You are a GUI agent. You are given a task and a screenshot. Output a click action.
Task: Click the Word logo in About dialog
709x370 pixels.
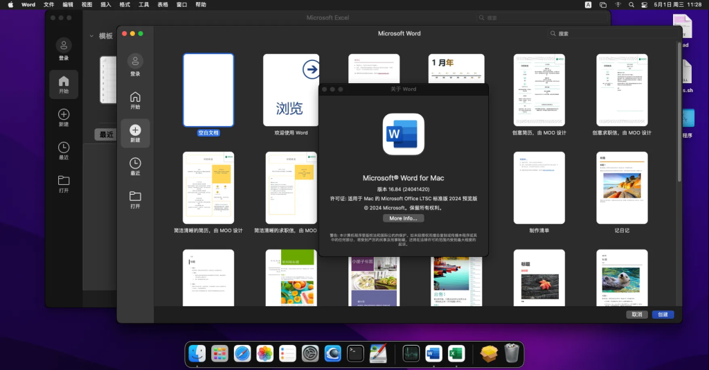pos(404,134)
